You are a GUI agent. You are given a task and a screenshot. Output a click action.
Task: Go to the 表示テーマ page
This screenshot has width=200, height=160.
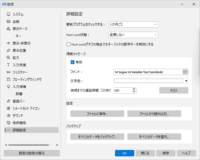[32, 29]
